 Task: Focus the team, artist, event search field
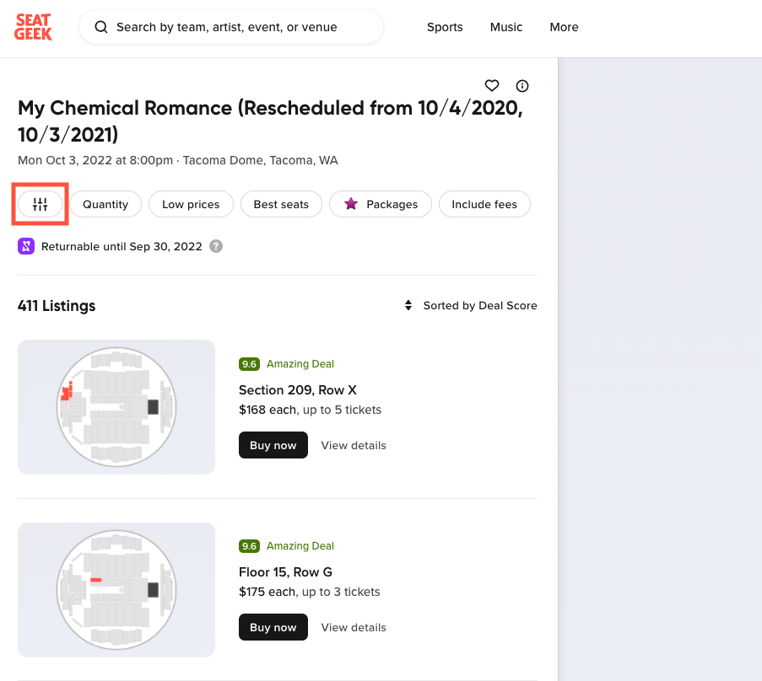(231, 27)
